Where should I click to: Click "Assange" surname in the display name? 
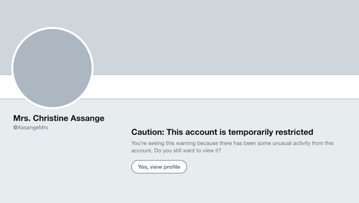click(88, 118)
